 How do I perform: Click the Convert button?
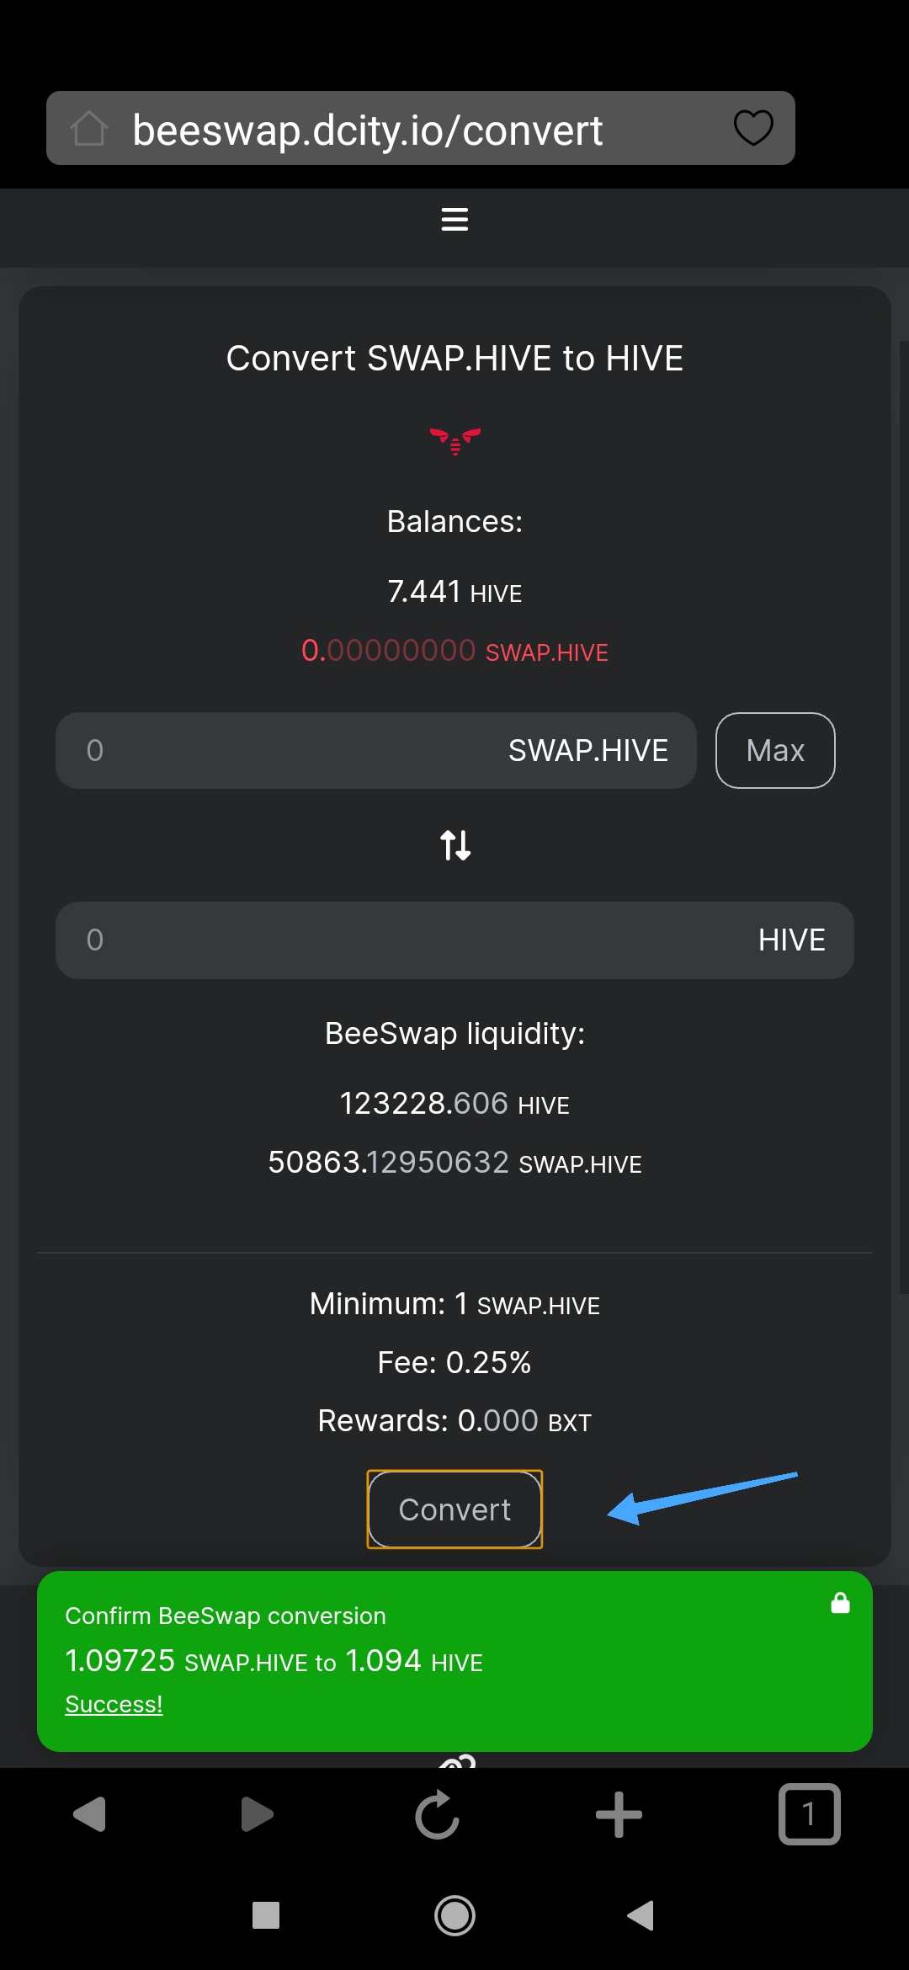tap(454, 1509)
